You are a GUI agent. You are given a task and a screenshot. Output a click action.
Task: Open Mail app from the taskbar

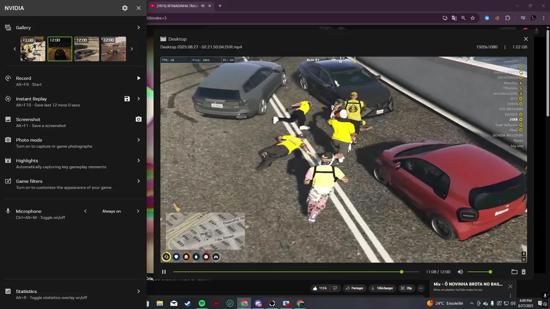[x=174, y=303]
